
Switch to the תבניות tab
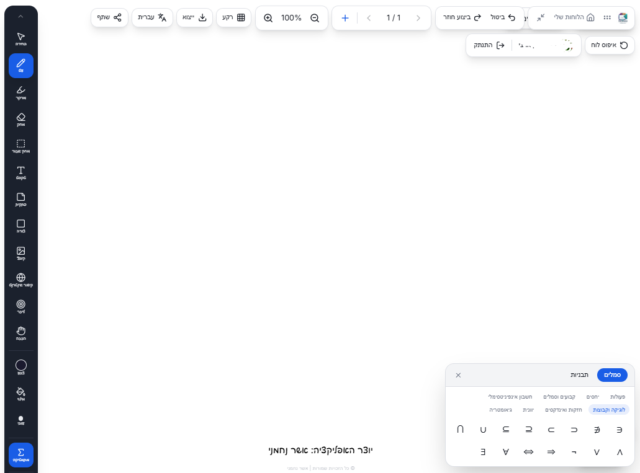point(579,375)
